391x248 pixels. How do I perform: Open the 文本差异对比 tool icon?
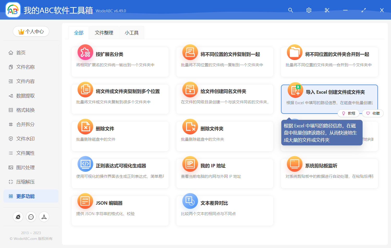[x=190, y=201]
